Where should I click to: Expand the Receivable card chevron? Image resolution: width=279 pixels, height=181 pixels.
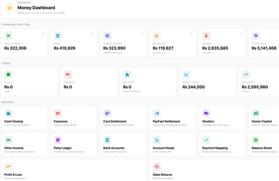[x=192, y=33]
